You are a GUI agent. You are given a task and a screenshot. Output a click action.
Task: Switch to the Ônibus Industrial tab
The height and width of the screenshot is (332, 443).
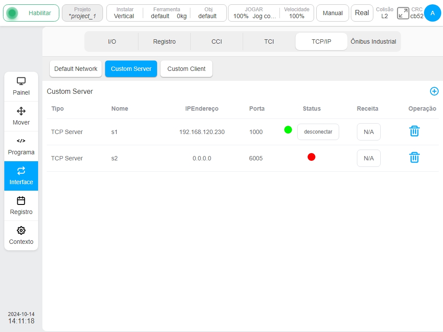(373, 41)
